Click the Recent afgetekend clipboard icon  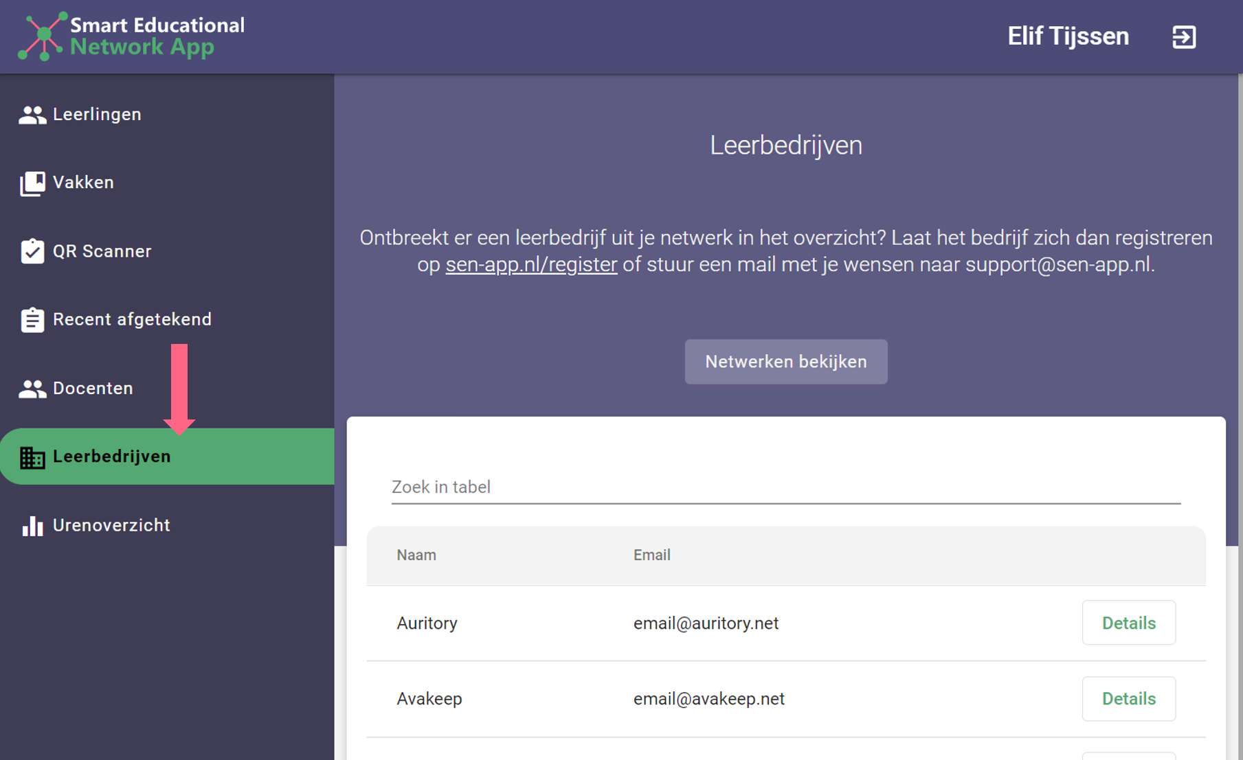point(32,319)
